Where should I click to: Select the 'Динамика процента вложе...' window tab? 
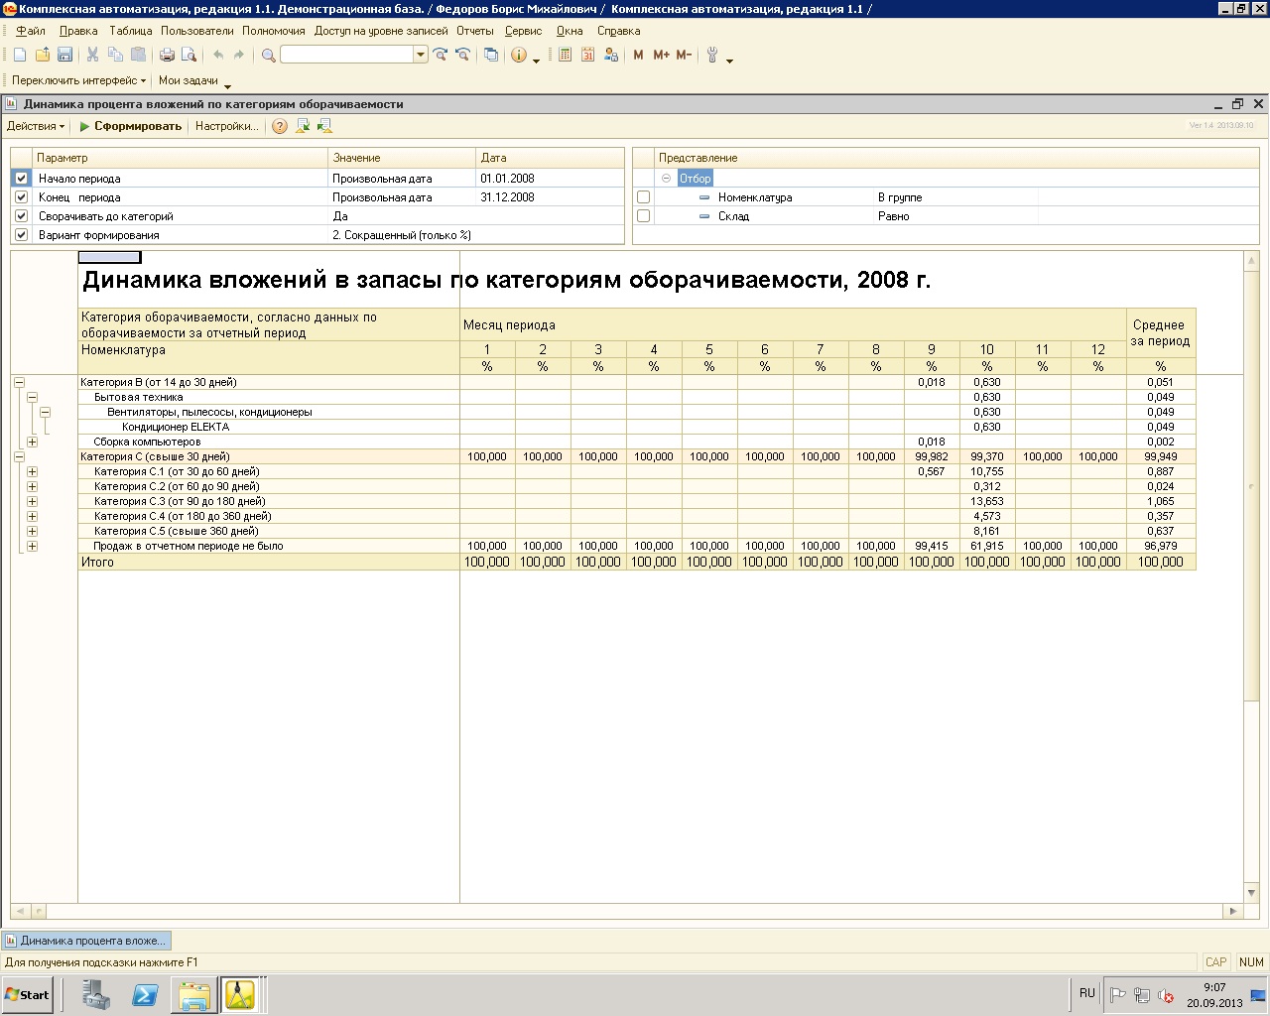(x=86, y=941)
